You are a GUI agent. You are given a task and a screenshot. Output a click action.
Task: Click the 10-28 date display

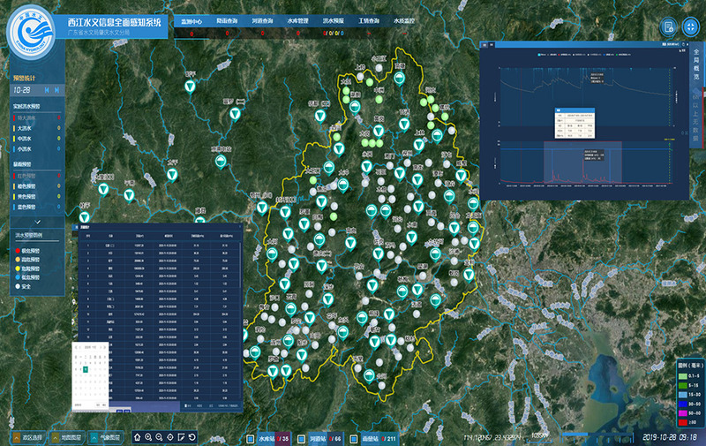(x=21, y=90)
